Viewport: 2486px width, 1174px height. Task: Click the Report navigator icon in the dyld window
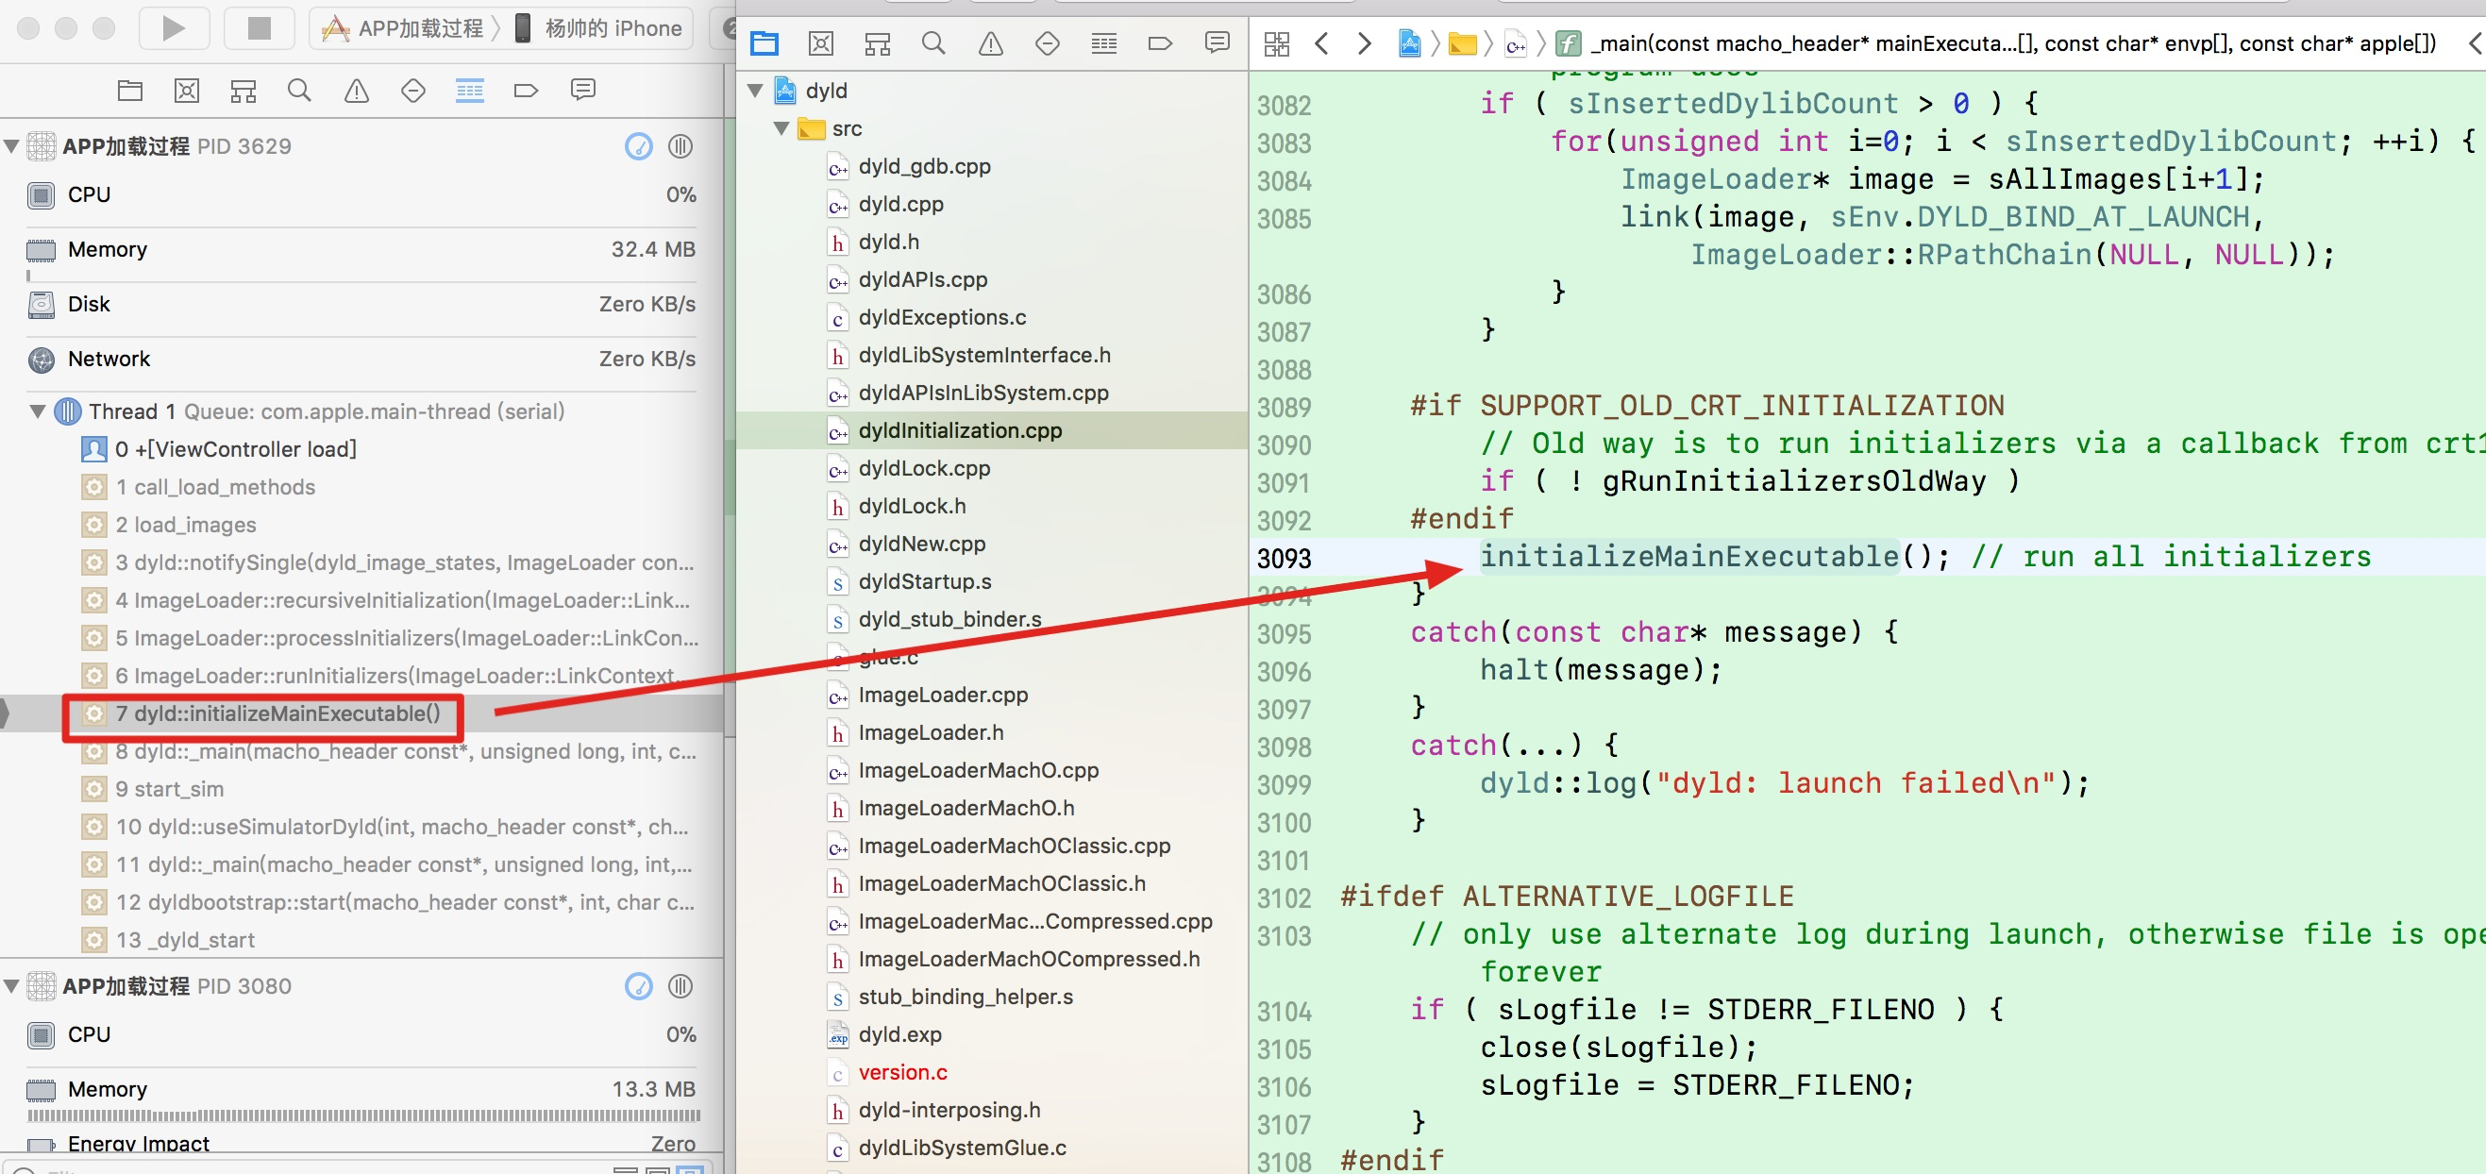pos(1217,43)
